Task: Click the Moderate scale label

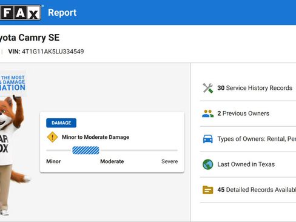Action: pyautogui.click(x=112, y=161)
